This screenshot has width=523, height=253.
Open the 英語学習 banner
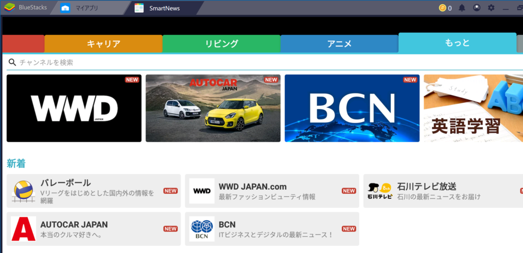click(473, 108)
